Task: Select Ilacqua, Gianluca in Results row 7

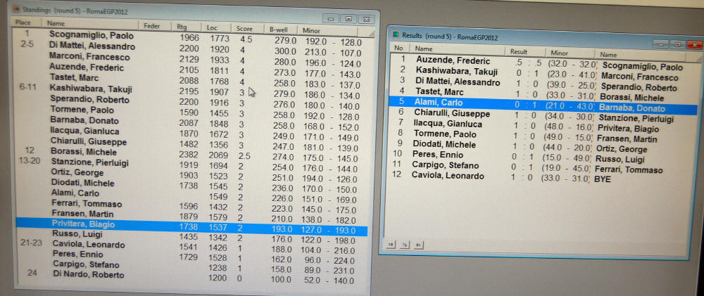Action: point(448,124)
